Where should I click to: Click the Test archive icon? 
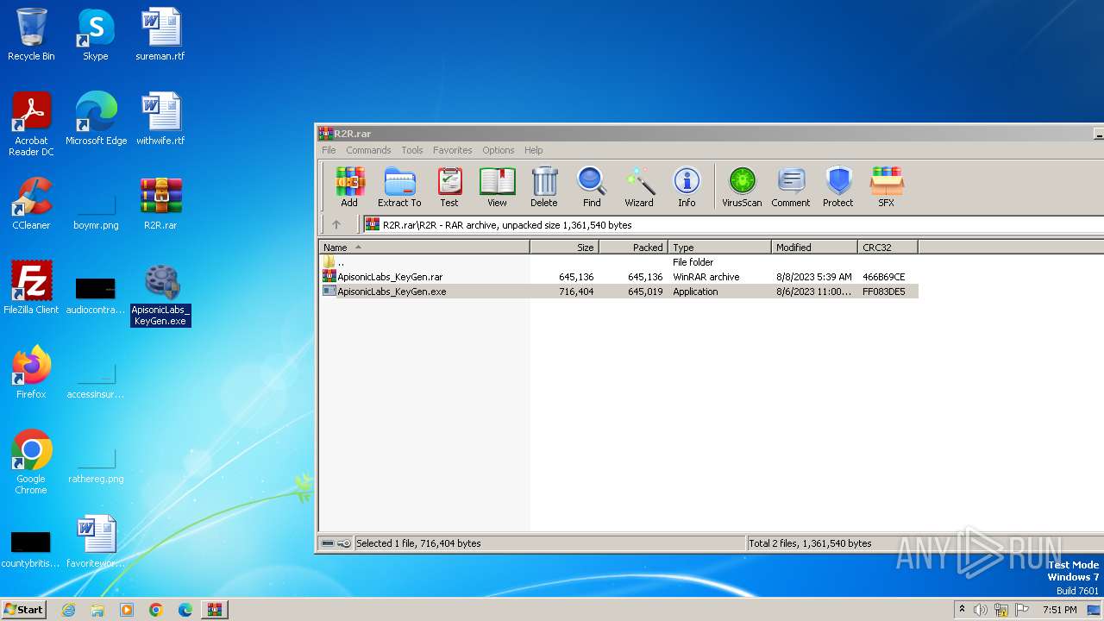click(449, 186)
